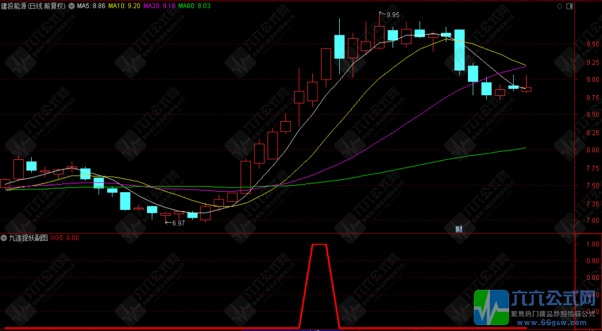Click the 六六公式网 logo graphic
This screenshot has width=602, height=331.
click(x=491, y=307)
